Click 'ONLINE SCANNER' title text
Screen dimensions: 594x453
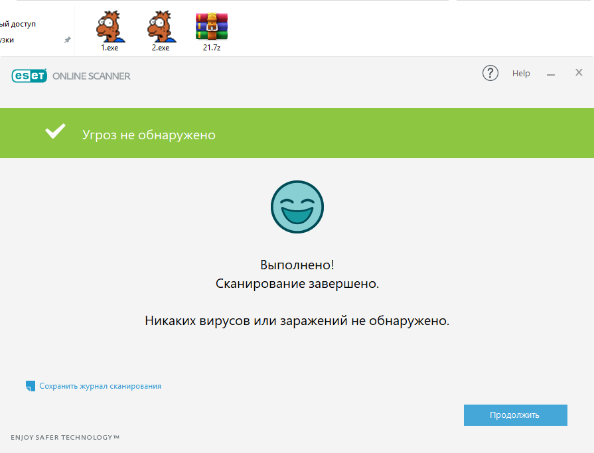coord(92,76)
